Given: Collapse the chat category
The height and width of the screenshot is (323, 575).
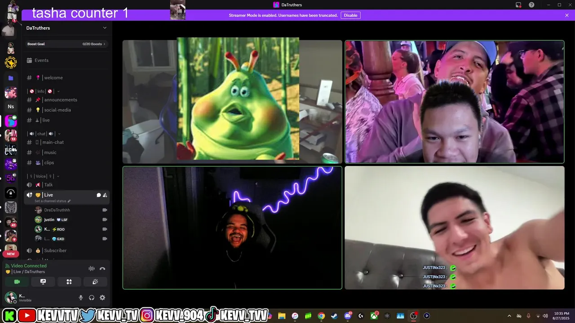Looking at the screenshot, I should coord(44,134).
